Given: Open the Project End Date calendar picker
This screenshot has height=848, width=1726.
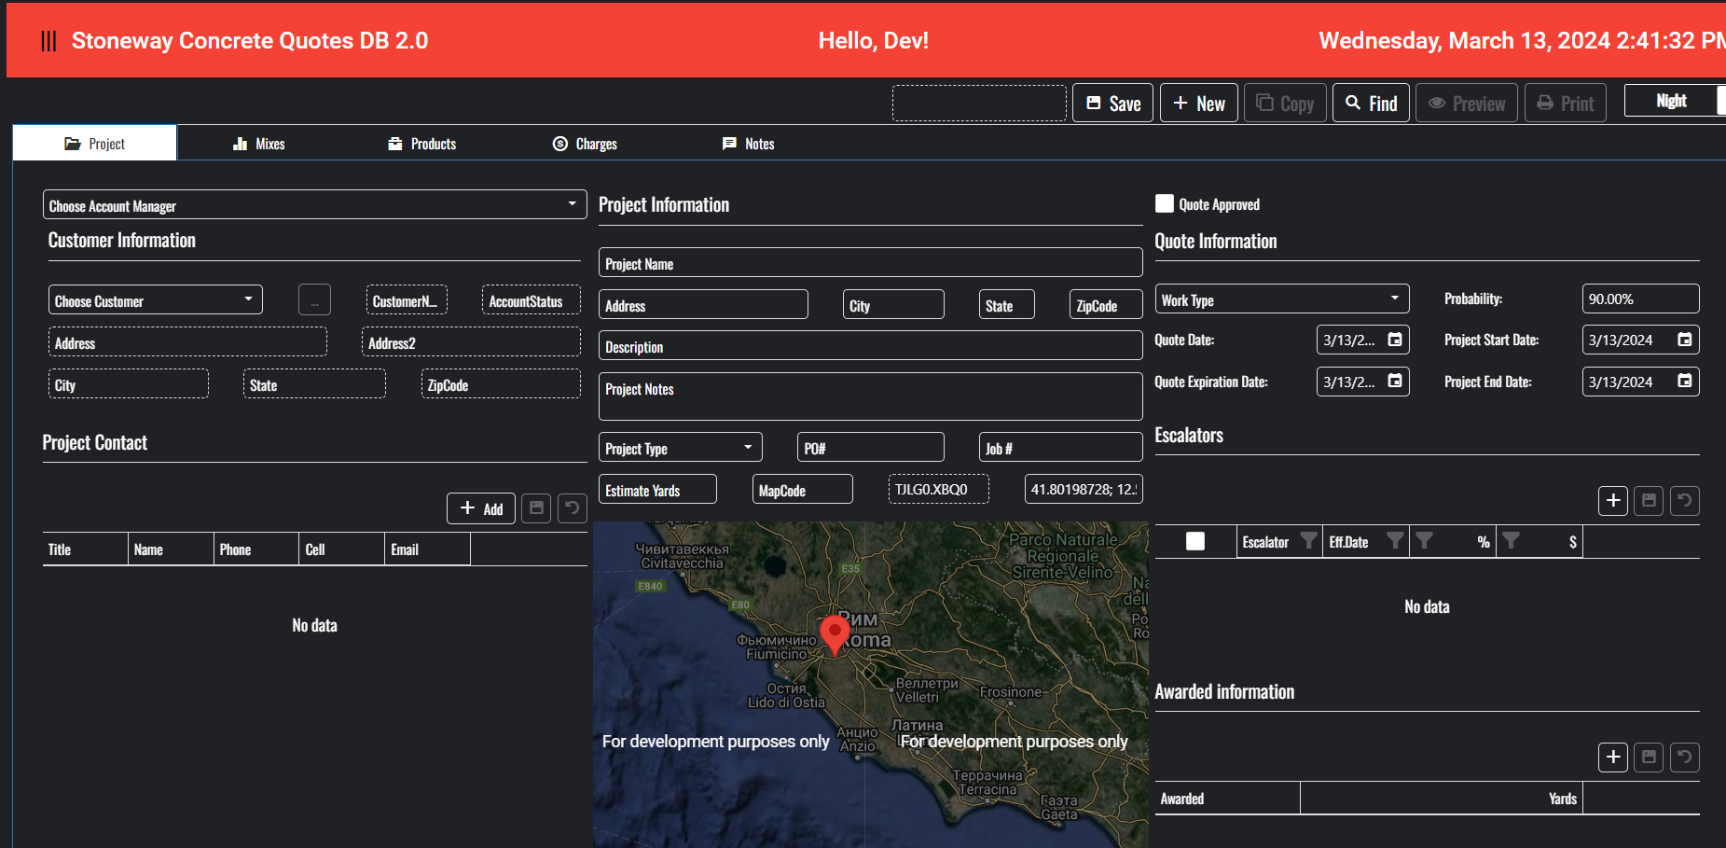Looking at the screenshot, I should (x=1684, y=381).
